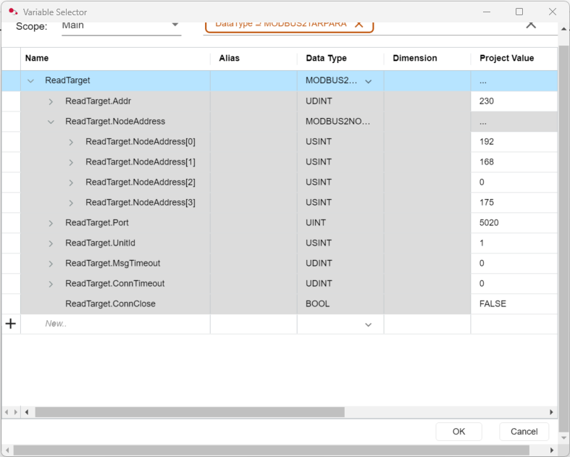The height and width of the screenshot is (457, 570).
Task: Open the Scope dropdown showing Main
Action: click(x=175, y=25)
